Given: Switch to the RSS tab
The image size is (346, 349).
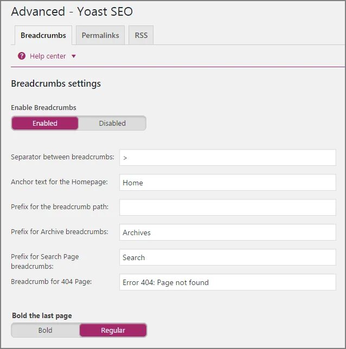Looking at the screenshot, I should pos(141,35).
